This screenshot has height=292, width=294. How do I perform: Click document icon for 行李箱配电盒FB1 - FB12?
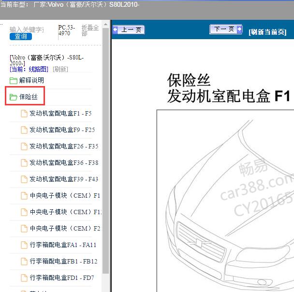24,261
